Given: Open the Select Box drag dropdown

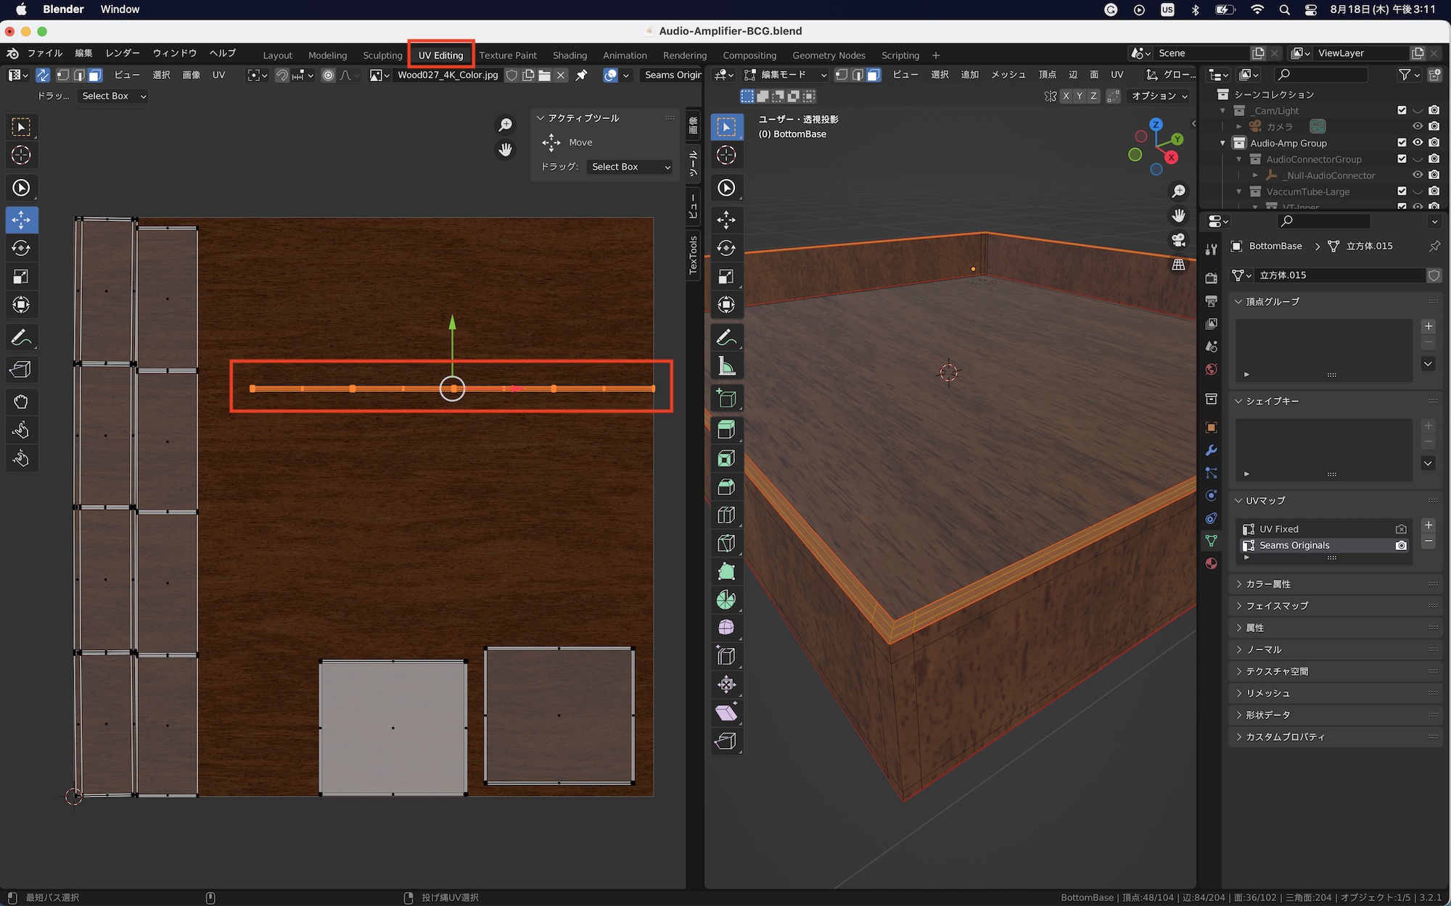Looking at the screenshot, I should click(x=630, y=167).
